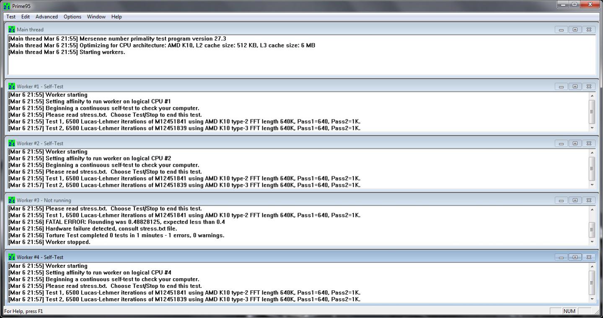Close the Worker #4 child window
Image resolution: width=603 pixels, height=318 pixels.
click(x=589, y=257)
